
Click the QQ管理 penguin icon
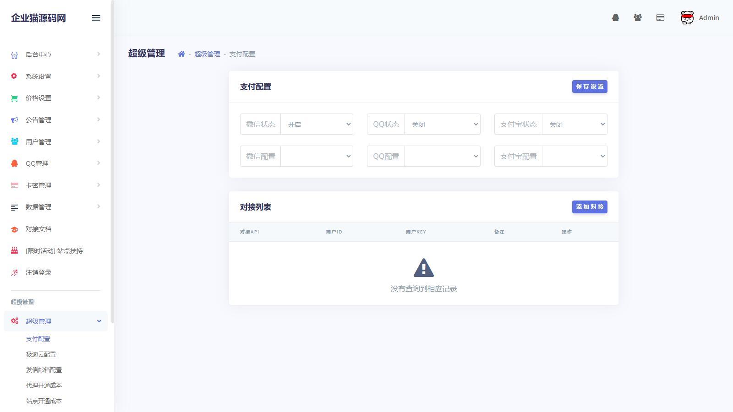15,163
